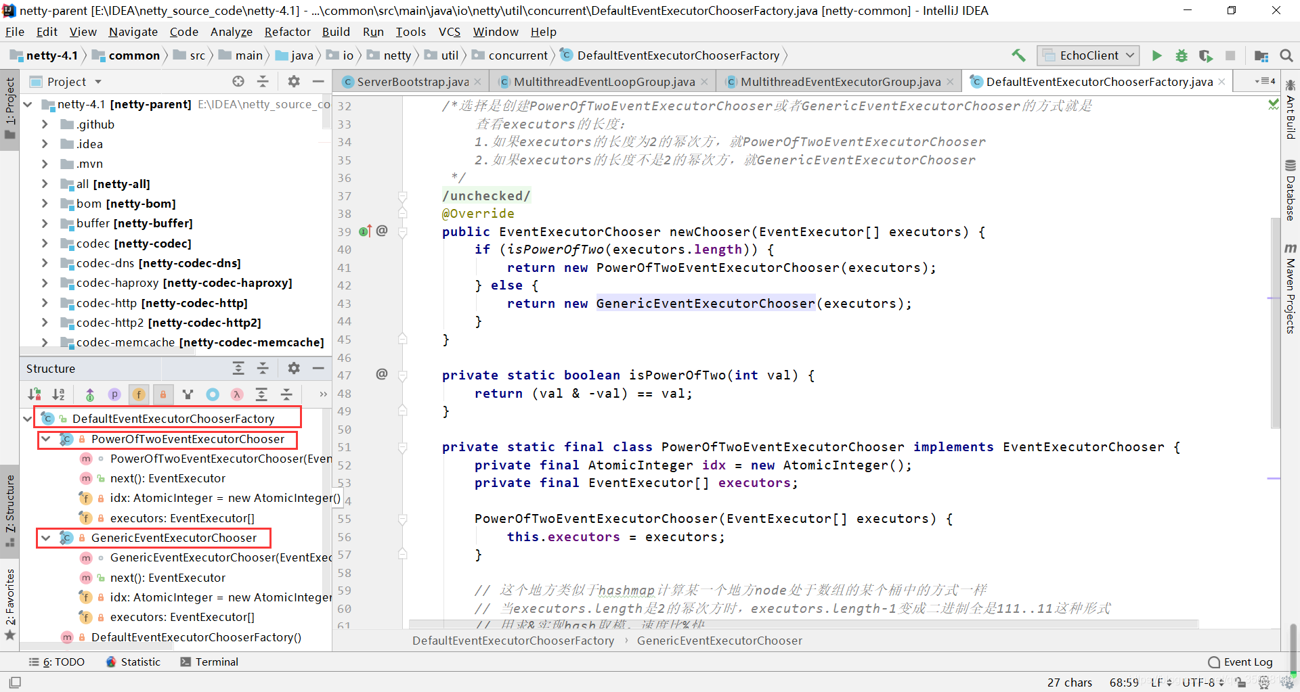Fold the newChooser method at line 39

pyautogui.click(x=403, y=232)
